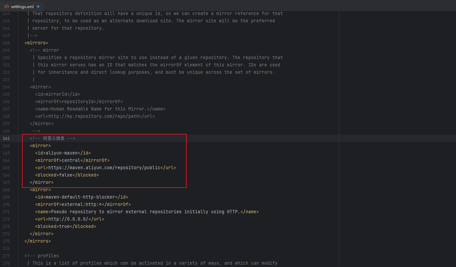Viewport: 456px width, 267px height.
Task: Select the settings.xml editor tab
Action: click(22, 6)
